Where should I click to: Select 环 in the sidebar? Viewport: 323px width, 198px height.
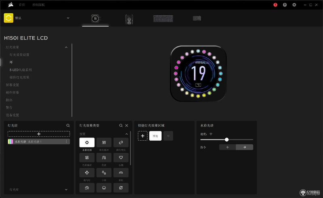point(11,62)
